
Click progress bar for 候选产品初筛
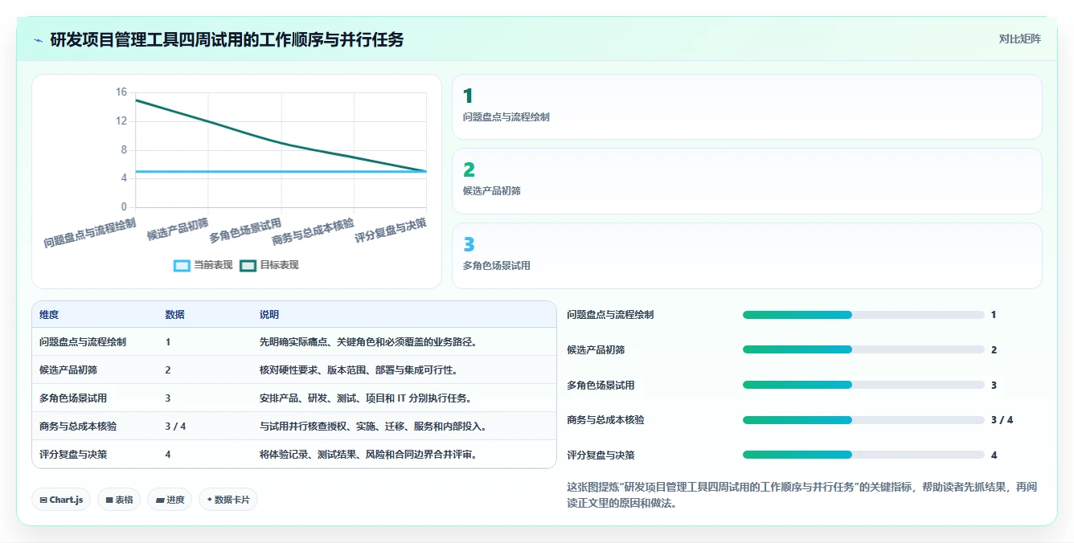tap(863, 349)
